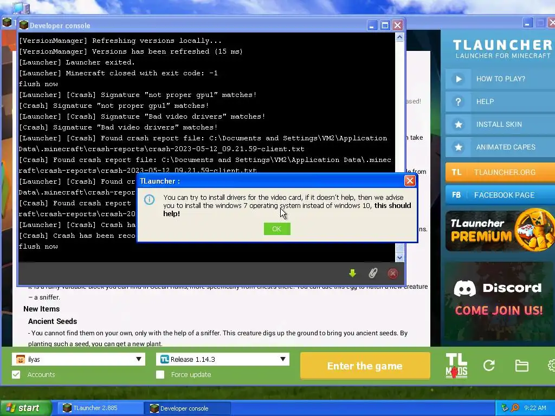Open TLauncher Premium banner
Screen dimensions: 555x416
coord(500,230)
